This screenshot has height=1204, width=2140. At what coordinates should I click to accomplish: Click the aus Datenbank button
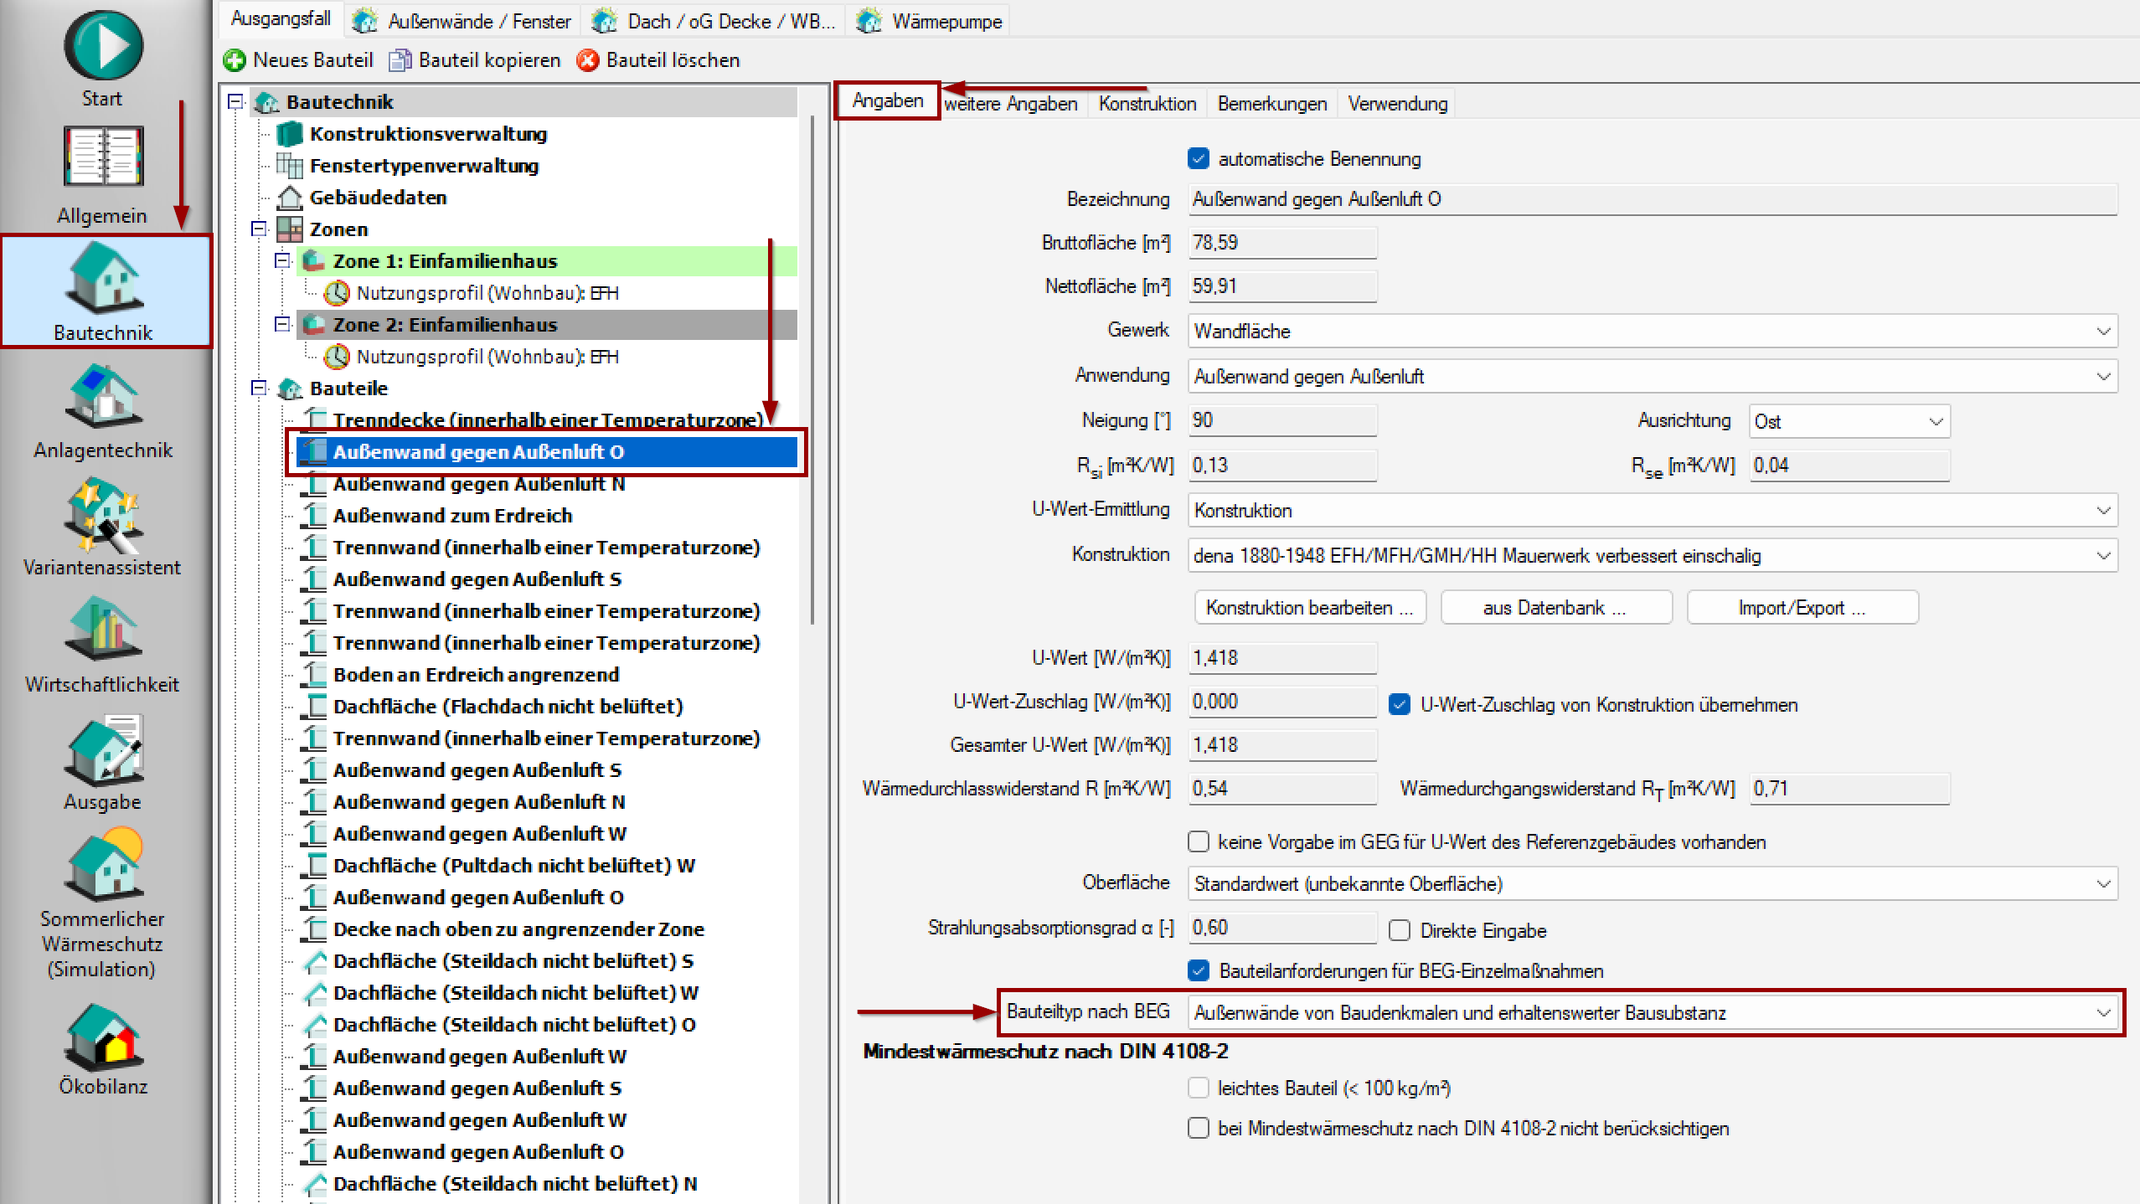(x=1555, y=608)
